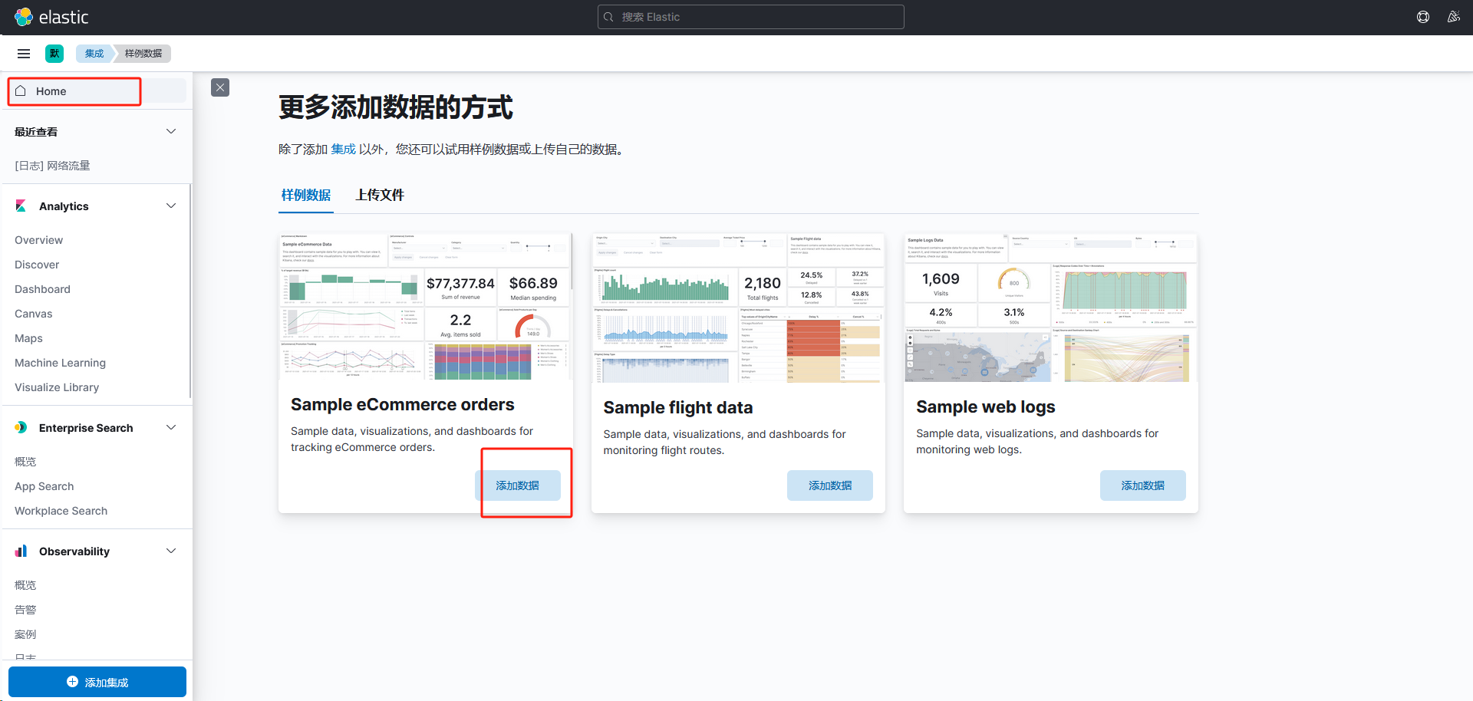Add data for Sample flight data

[x=829, y=485]
